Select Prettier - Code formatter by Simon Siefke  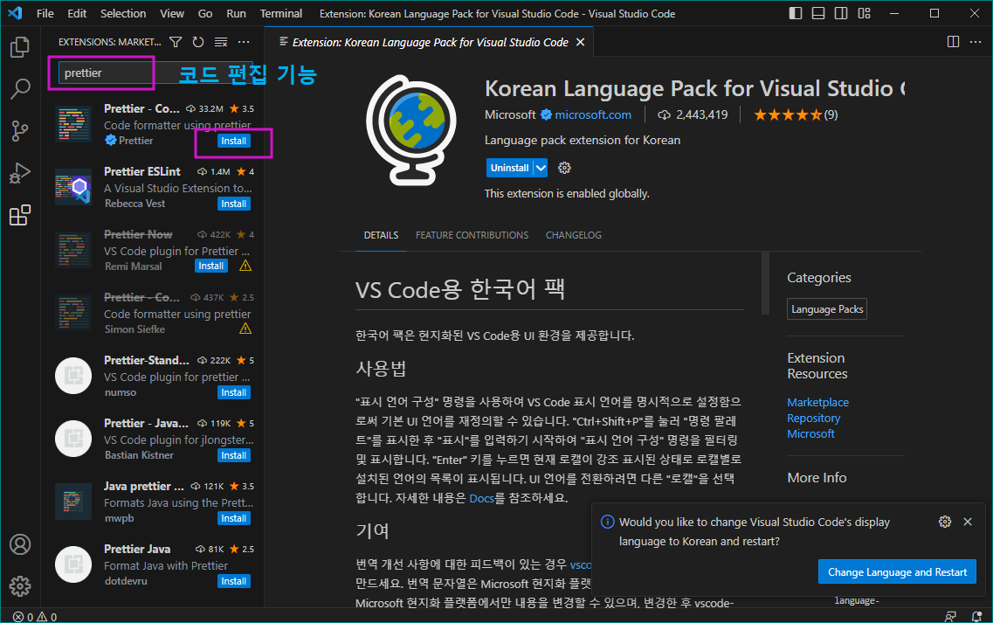tap(152, 313)
